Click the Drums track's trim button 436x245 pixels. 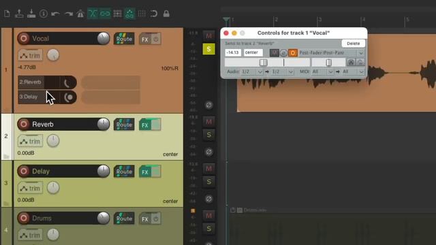[30, 235]
